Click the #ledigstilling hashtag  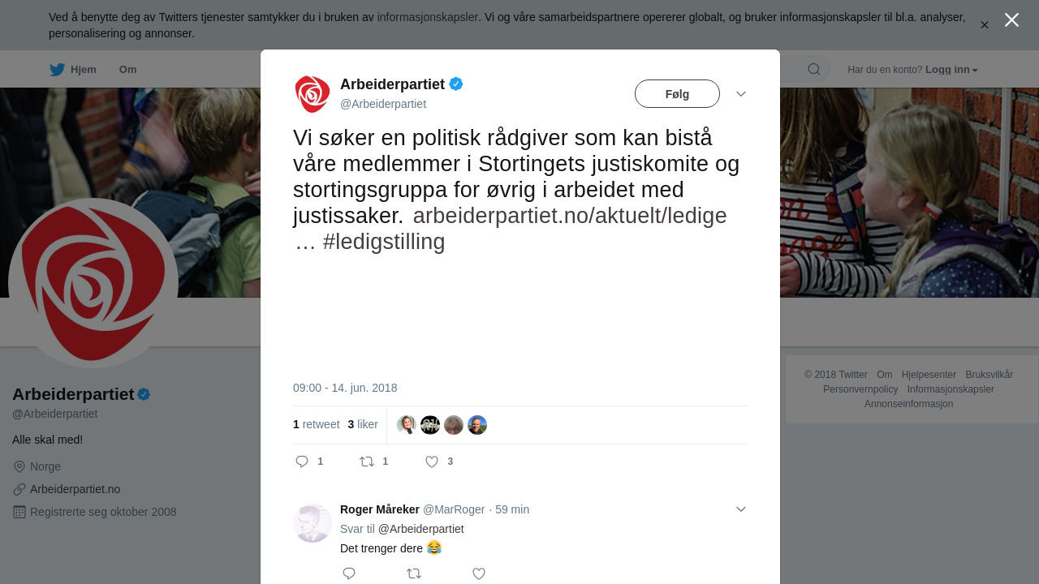pyautogui.click(x=384, y=242)
